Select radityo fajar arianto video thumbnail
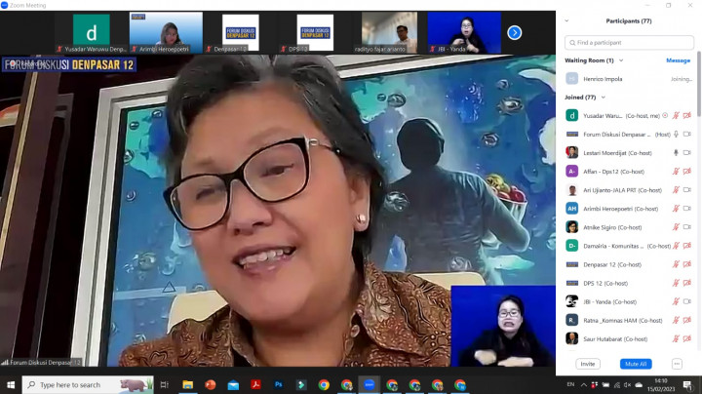This screenshot has height=394, width=702. [x=389, y=32]
